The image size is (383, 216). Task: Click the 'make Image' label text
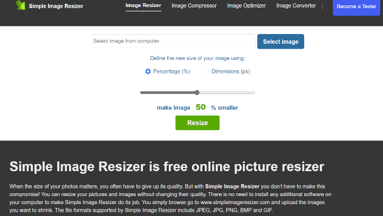[173, 107]
